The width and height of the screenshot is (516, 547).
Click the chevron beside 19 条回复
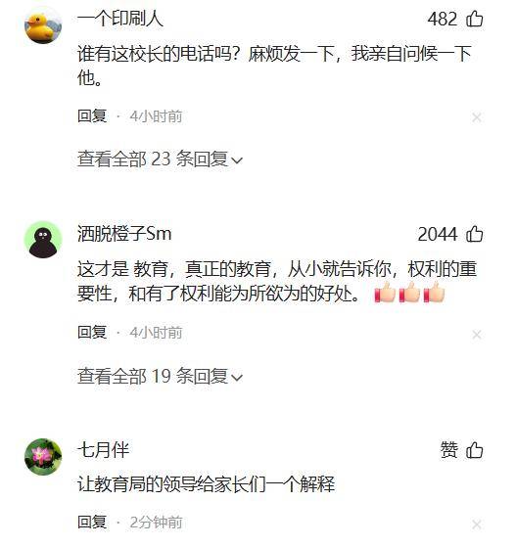click(x=237, y=378)
